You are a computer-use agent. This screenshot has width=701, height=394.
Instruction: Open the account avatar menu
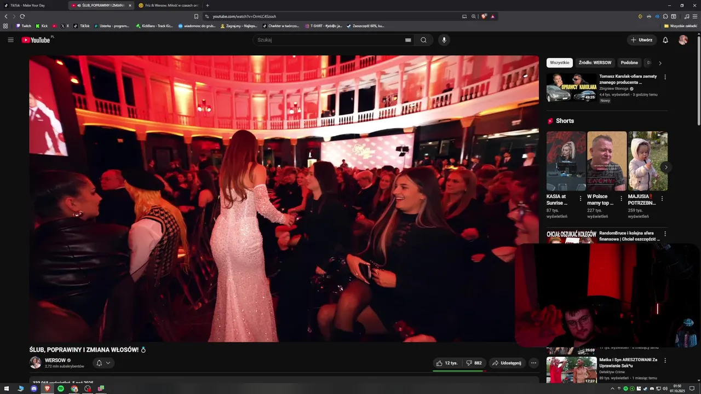pyautogui.click(x=683, y=40)
